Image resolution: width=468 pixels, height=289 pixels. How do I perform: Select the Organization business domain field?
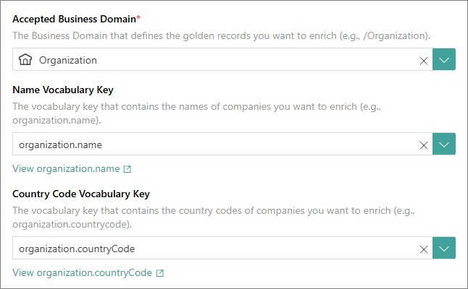pyautogui.click(x=222, y=59)
